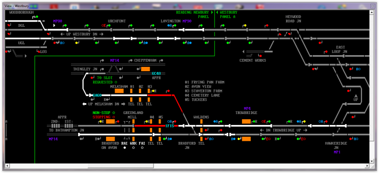Click the red E indicator near Urchfont

coord(104,25)
